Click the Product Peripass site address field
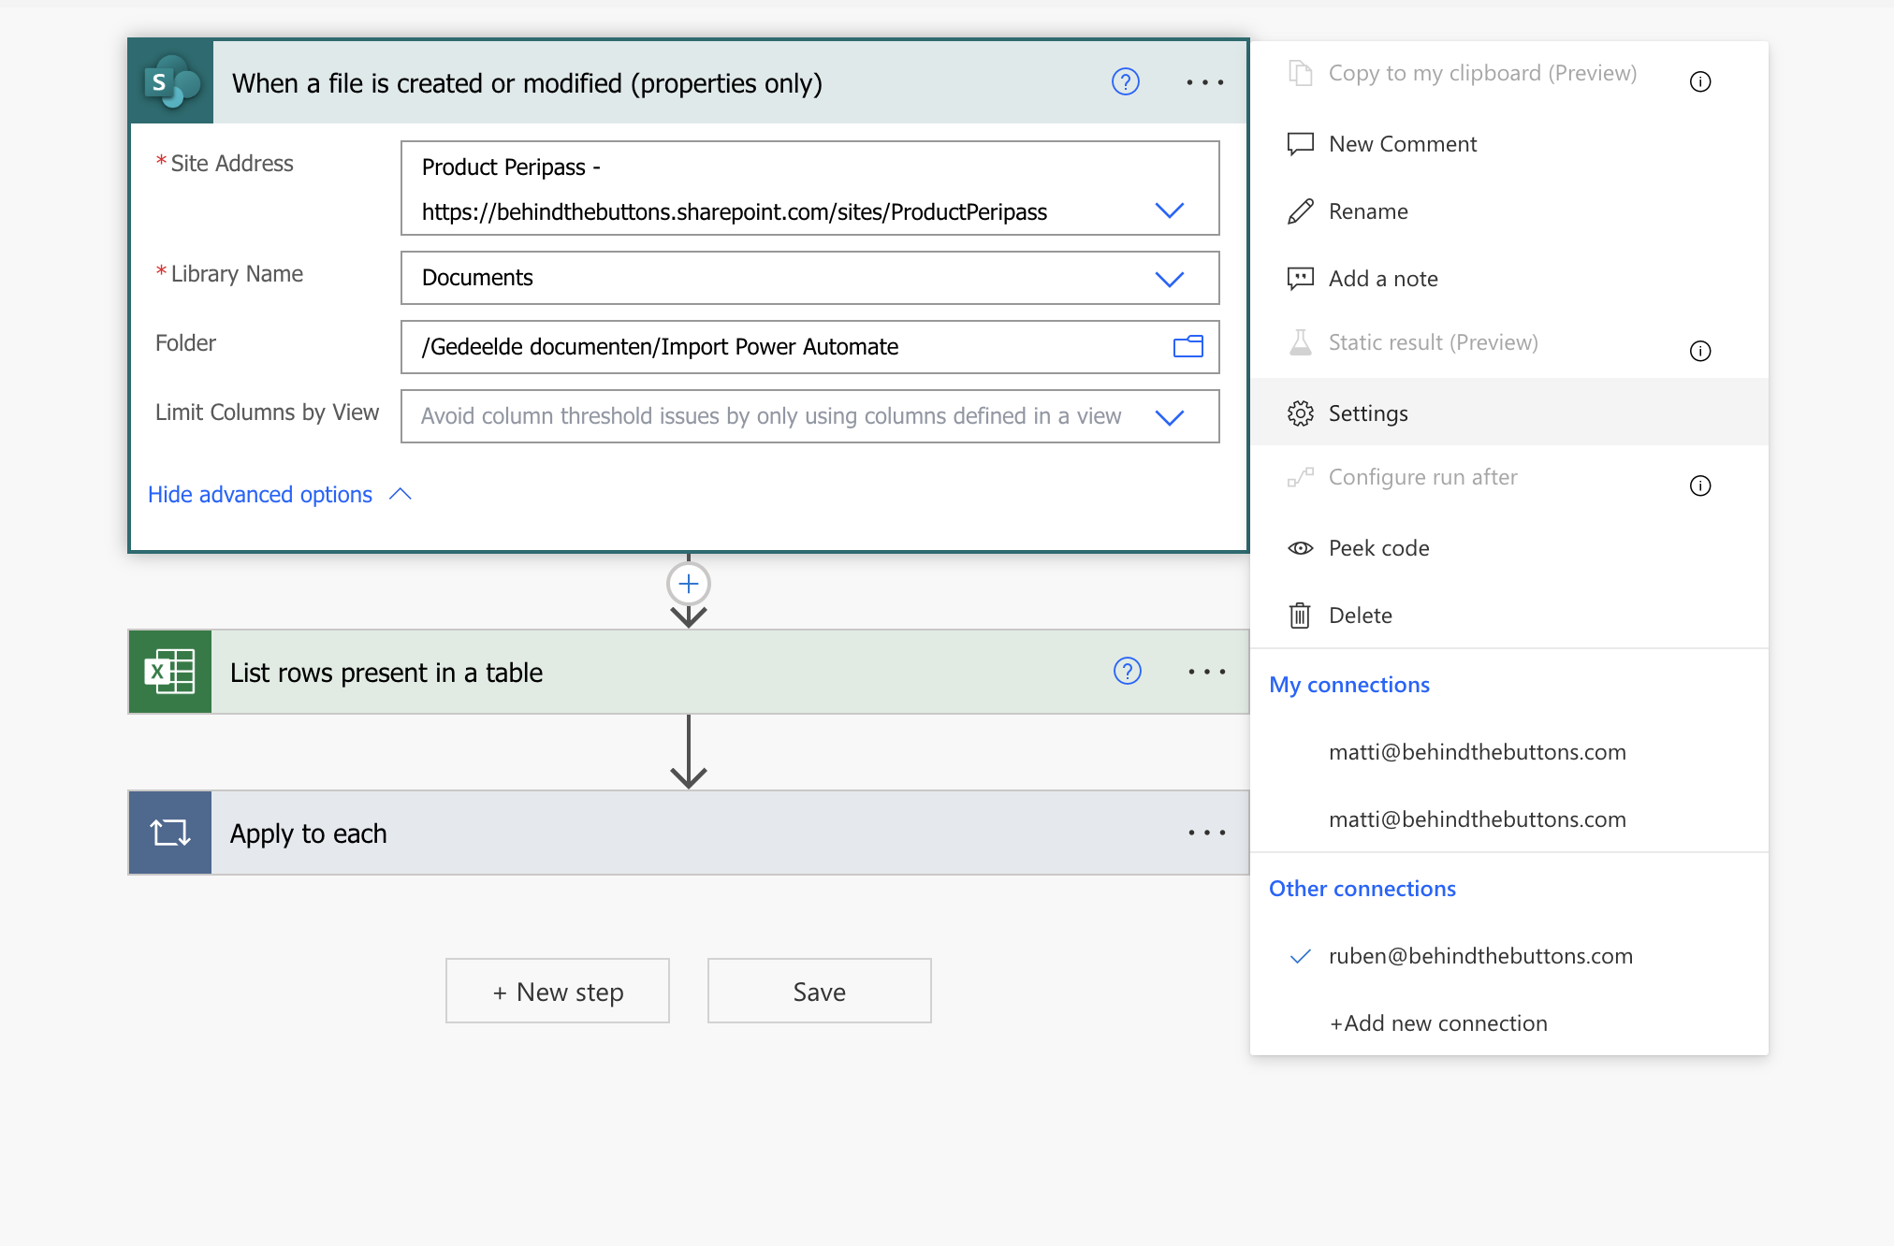This screenshot has height=1246, width=1894. (810, 188)
